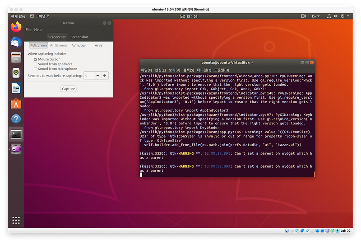Click the VirtualBox network adapters status icon
The image size is (361, 243).
[302, 230]
